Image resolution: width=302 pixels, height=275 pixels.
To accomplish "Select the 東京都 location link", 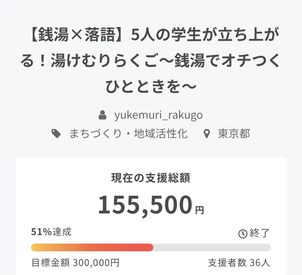I will pos(234,134).
